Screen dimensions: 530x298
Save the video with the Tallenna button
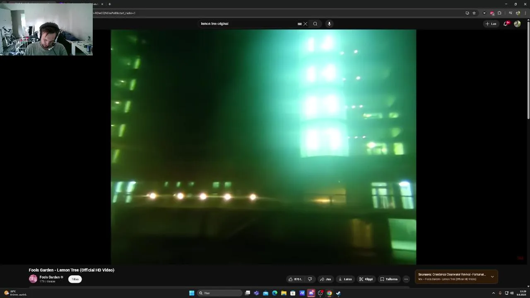coord(389,279)
